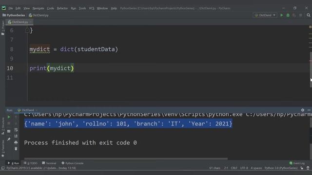Open the Window menu

pos(102,8)
